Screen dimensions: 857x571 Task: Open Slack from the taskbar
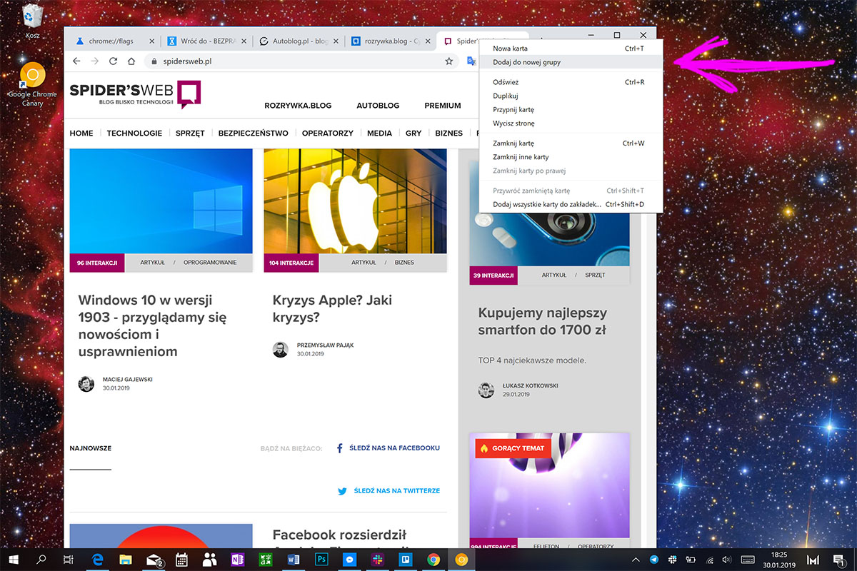coord(377,560)
